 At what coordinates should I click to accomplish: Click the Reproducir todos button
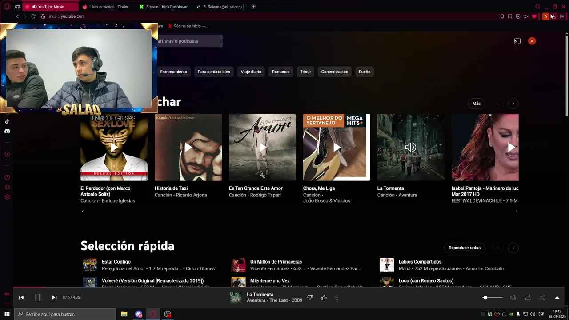pos(465,248)
